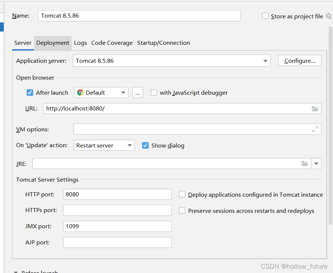Click the Configure... button

tap(300, 61)
